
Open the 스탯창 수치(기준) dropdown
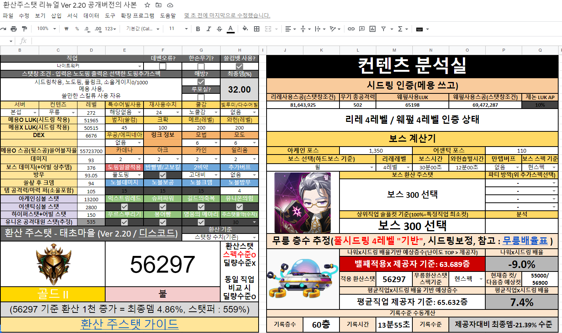254,237
